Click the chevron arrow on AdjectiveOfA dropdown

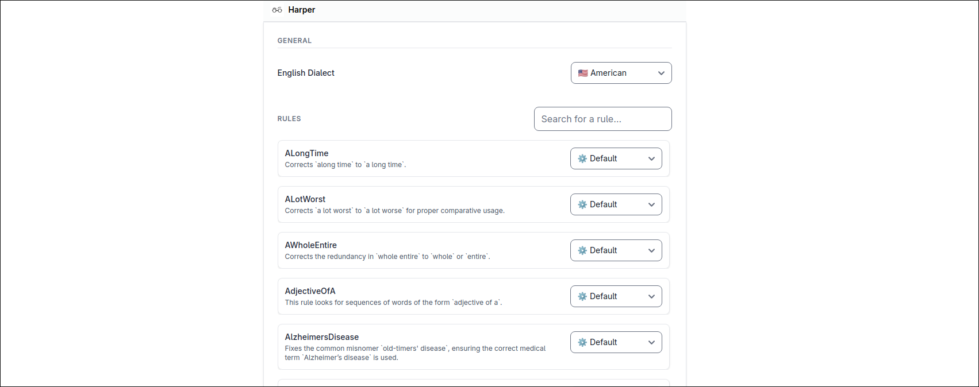pos(651,296)
